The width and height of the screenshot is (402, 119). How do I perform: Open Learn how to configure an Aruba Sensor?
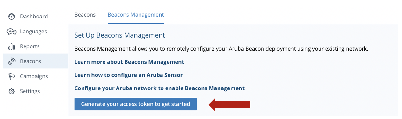(x=128, y=75)
